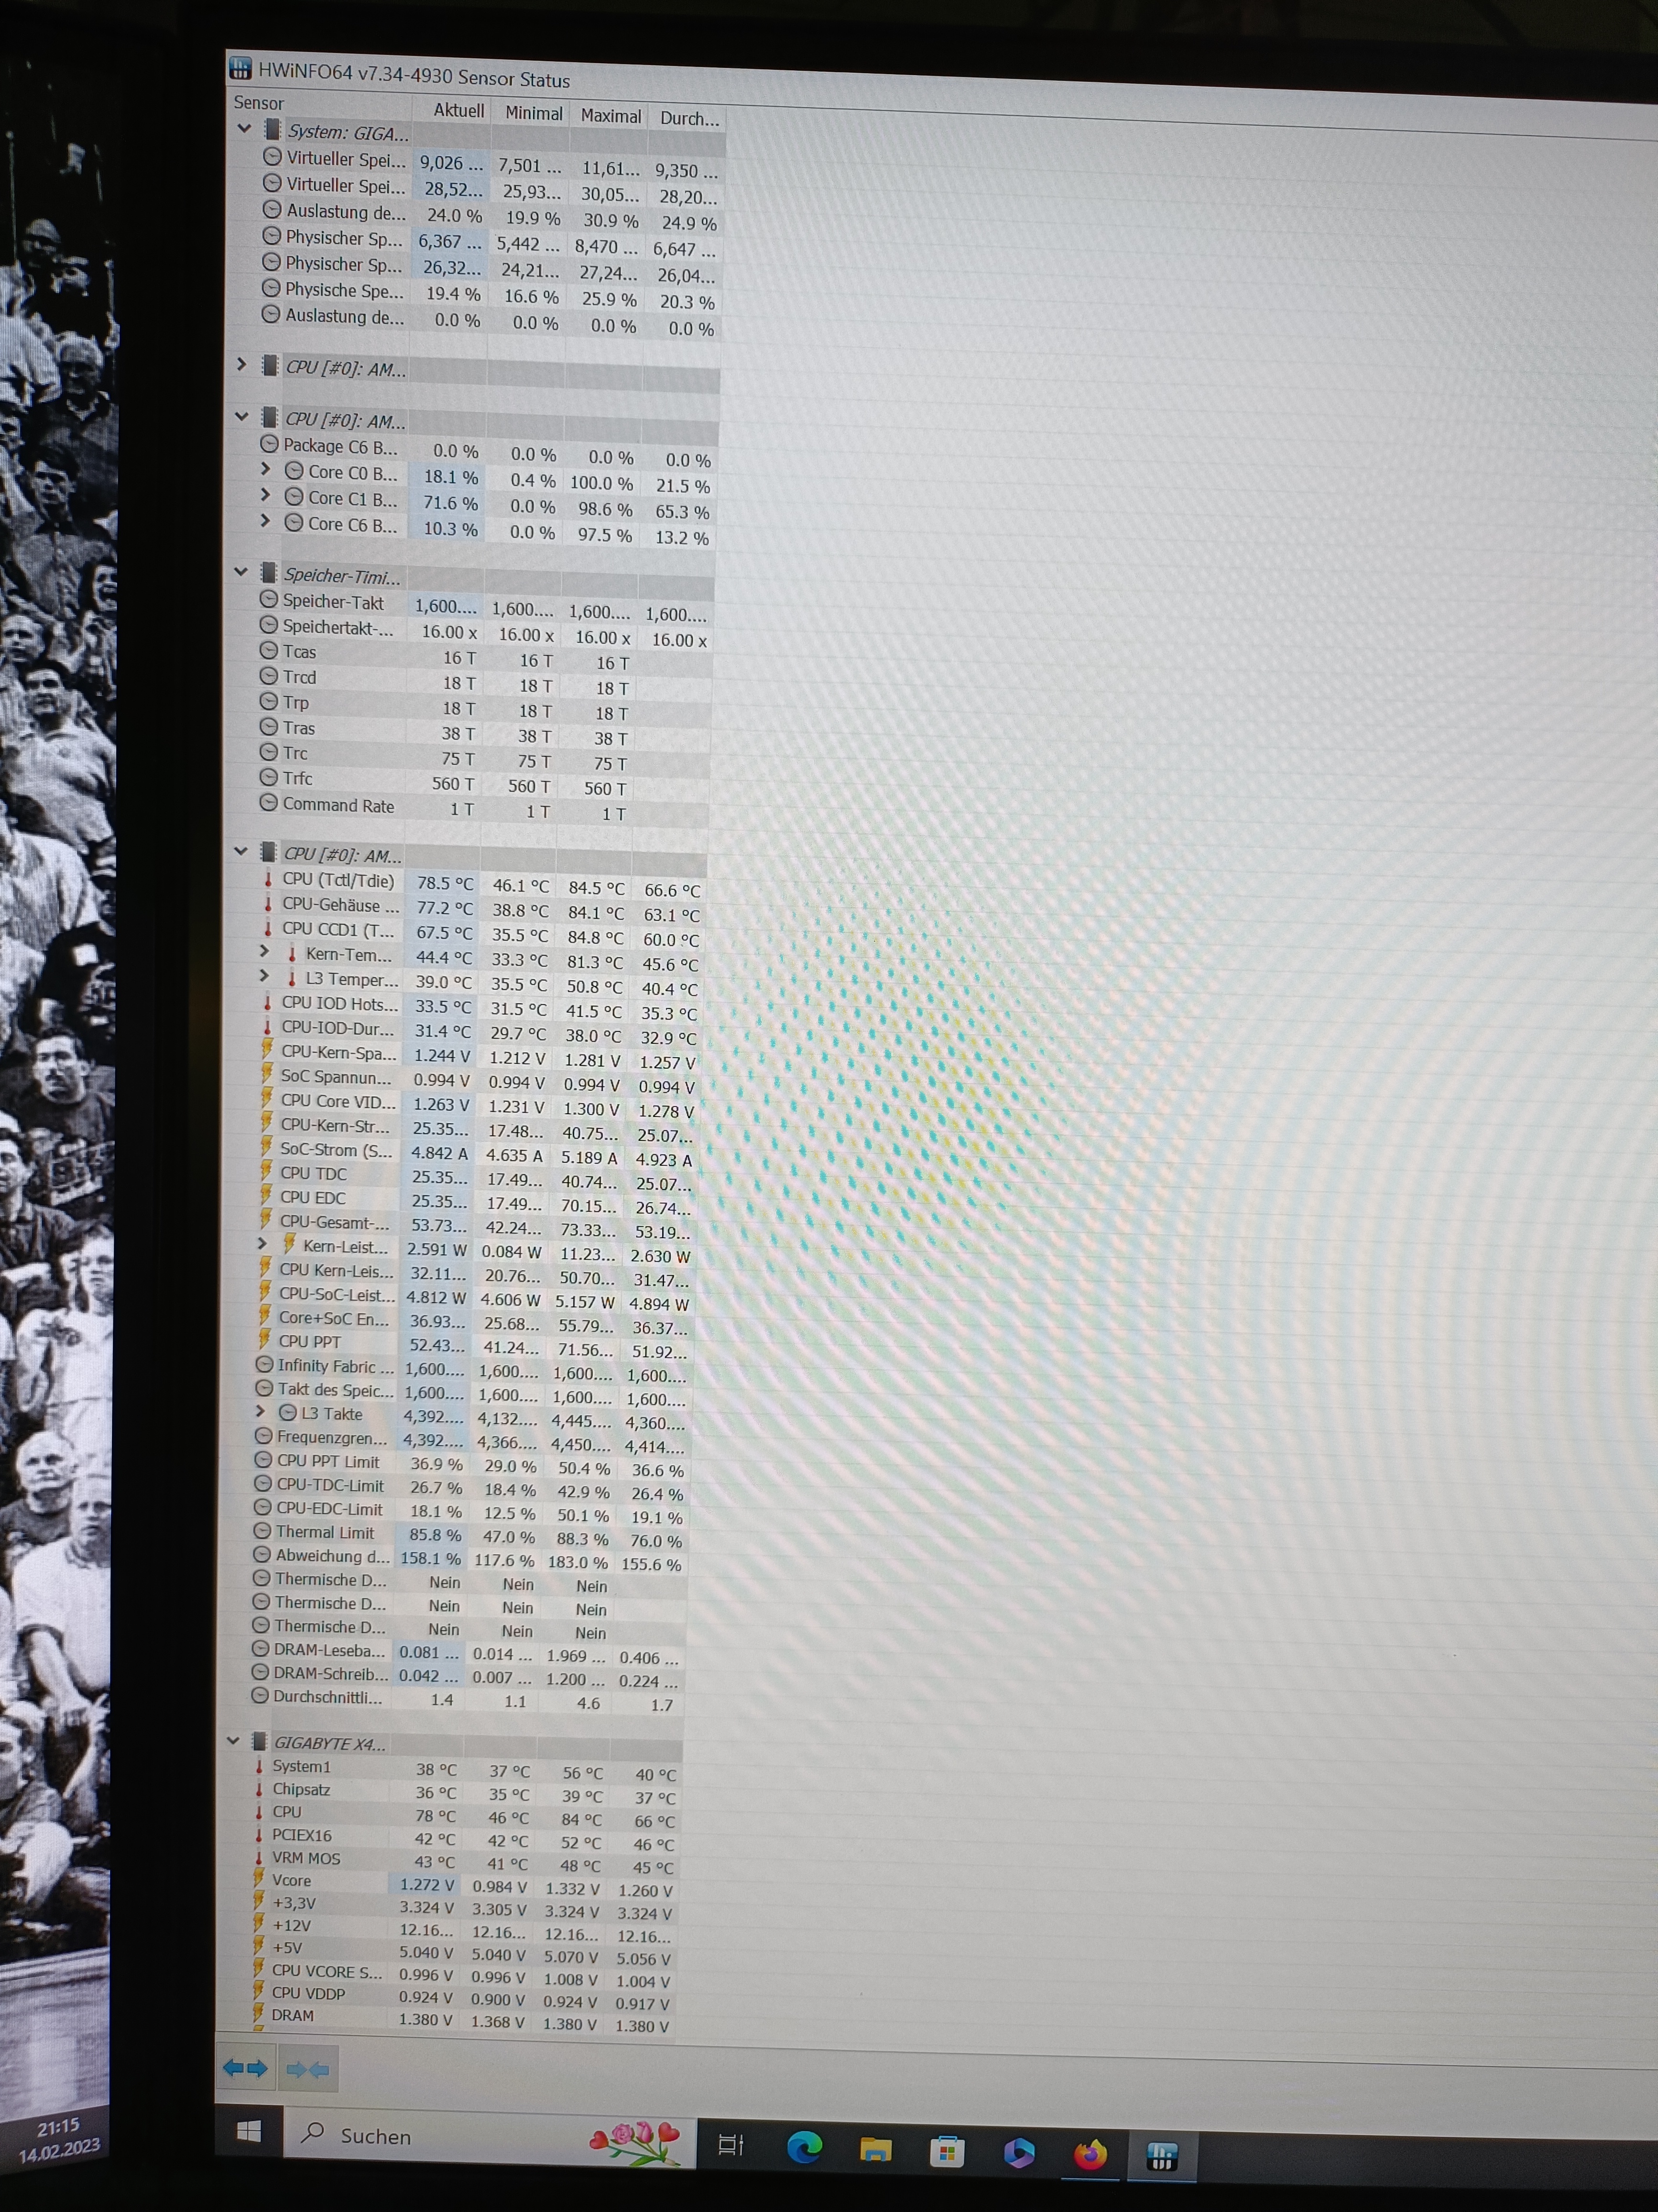The width and height of the screenshot is (1658, 2212).
Task: Expand the collapsed CPU [#0]: AM... group
Action: pos(241,364)
